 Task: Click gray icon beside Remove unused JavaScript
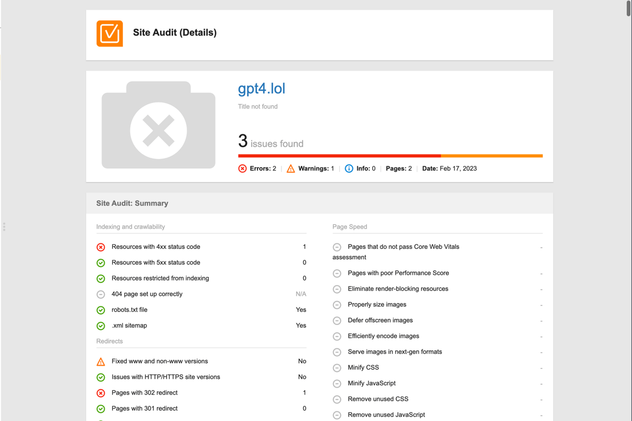pyautogui.click(x=337, y=415)
